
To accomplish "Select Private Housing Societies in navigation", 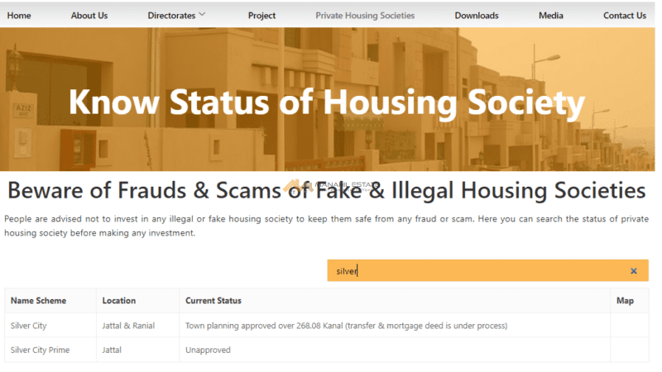I will pos(365,16).
